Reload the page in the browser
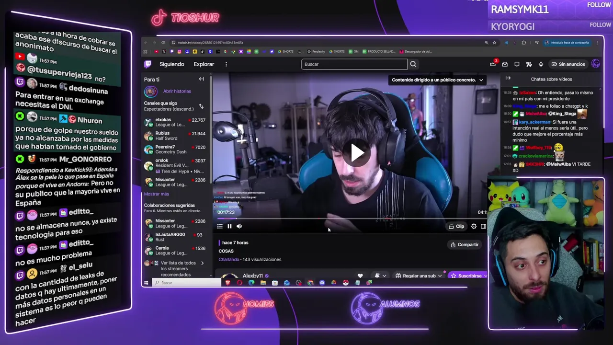613x345 pixels. 163,43
